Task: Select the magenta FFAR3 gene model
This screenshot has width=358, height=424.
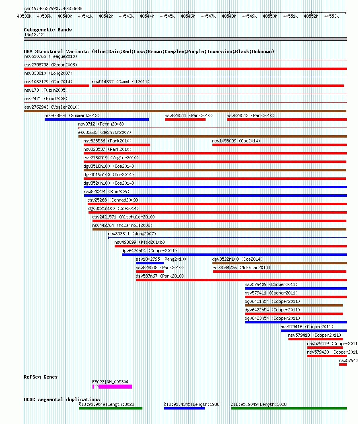Action: (x=112, y=387)
